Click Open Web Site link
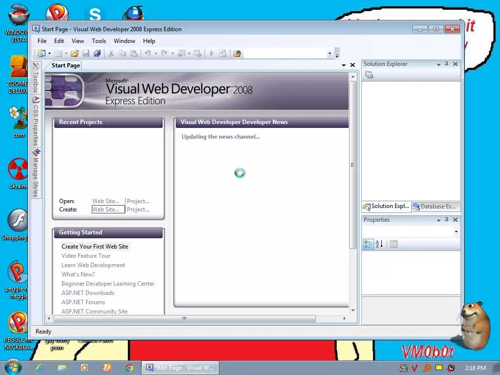 (105, 201)
